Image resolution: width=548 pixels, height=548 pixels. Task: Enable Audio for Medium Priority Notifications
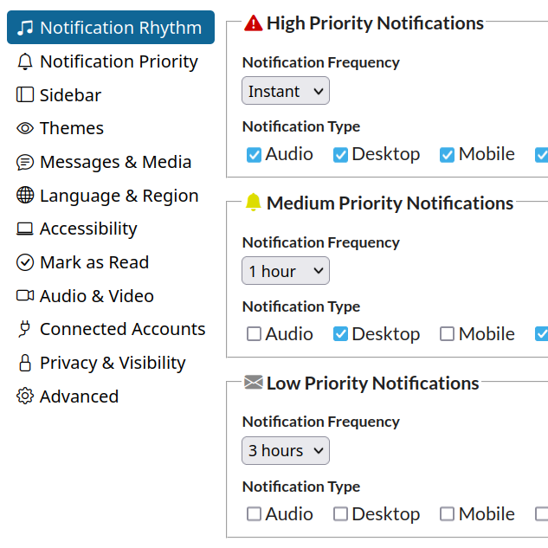(255, 334)
